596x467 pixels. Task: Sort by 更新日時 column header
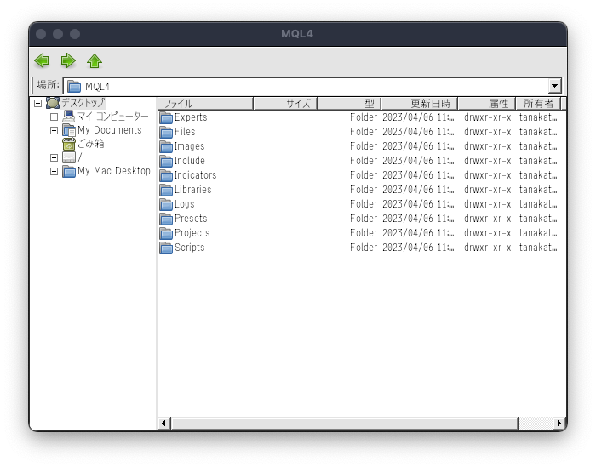click(x=419, y=103)
